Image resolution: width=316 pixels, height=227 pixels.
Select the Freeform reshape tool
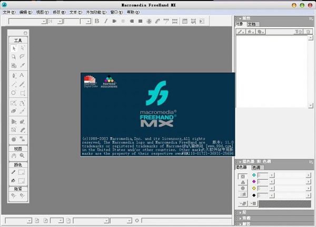[22, 103]
